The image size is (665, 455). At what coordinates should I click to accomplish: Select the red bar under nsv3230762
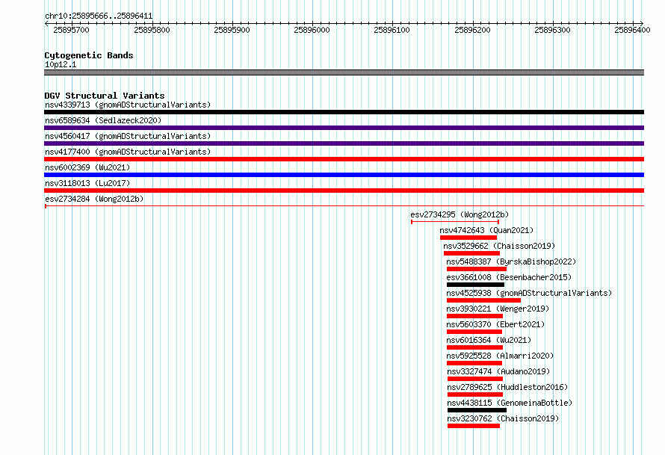(474, 426)
